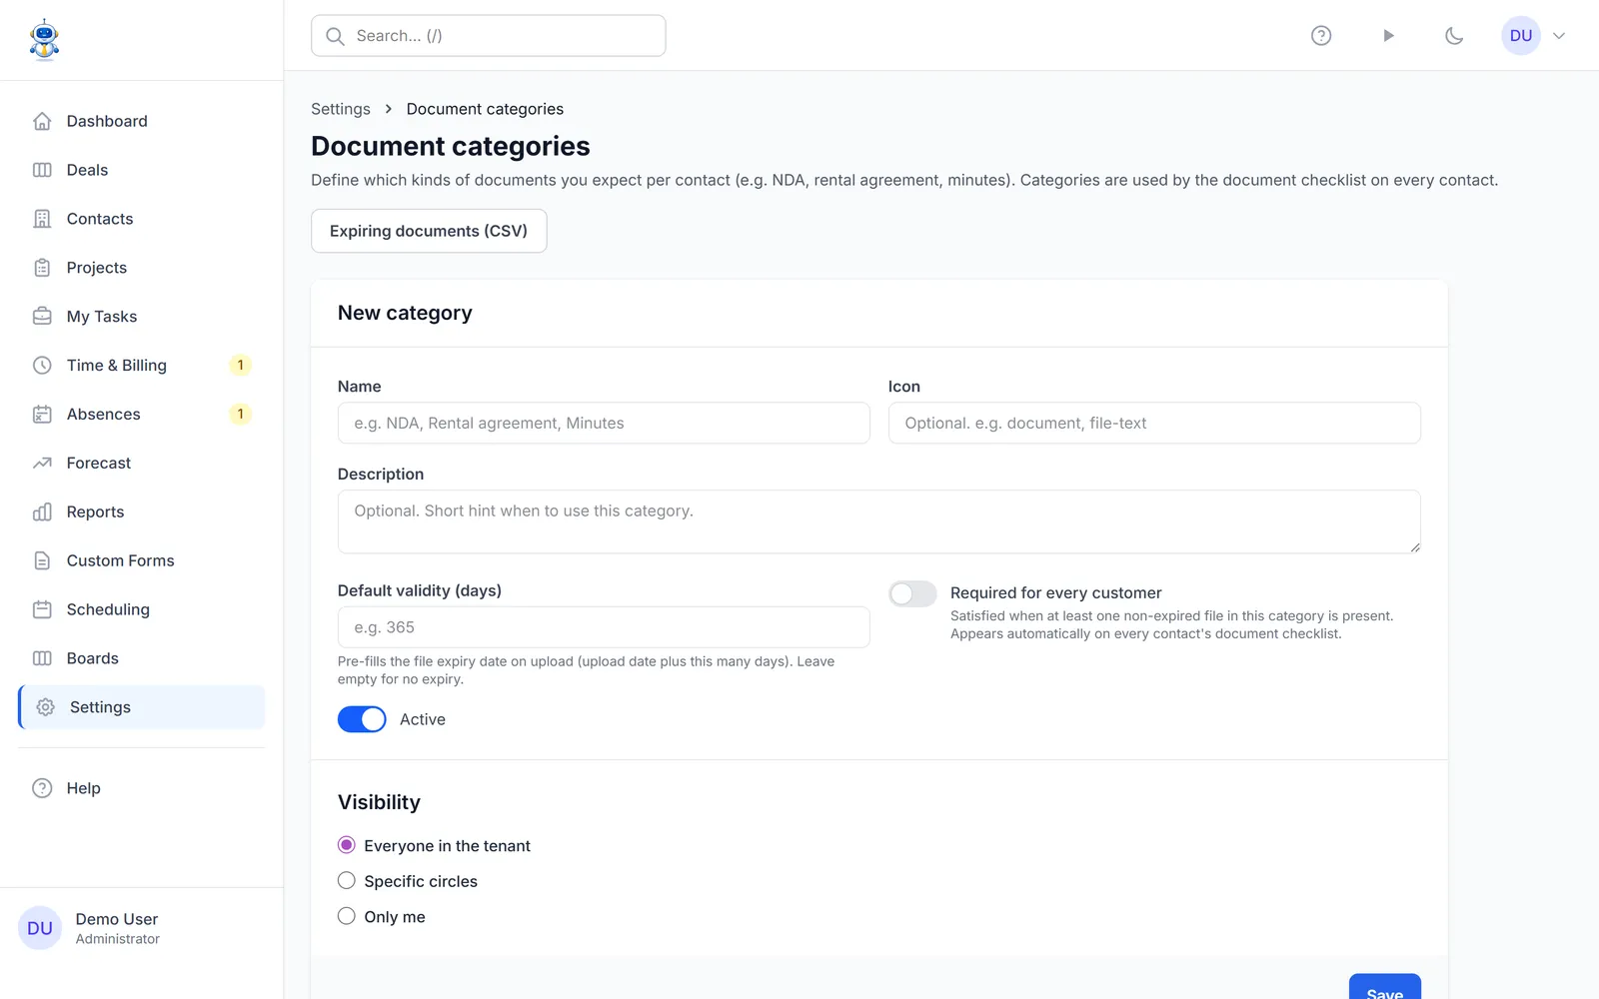1599x999 pixels.
Task: Select Everyone in the tenant radio
Action: [347, 845]
